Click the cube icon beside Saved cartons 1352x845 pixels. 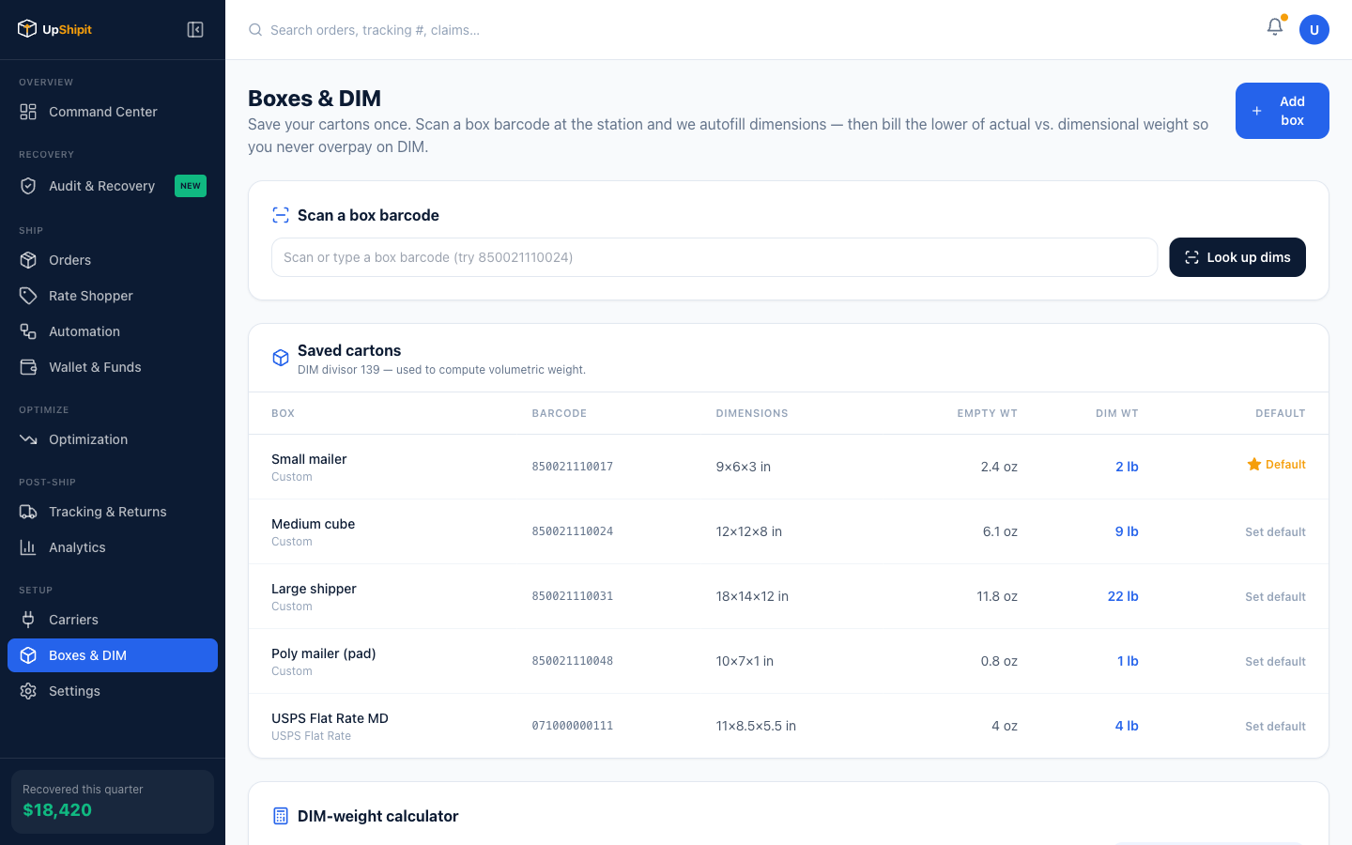click(281, 358)
